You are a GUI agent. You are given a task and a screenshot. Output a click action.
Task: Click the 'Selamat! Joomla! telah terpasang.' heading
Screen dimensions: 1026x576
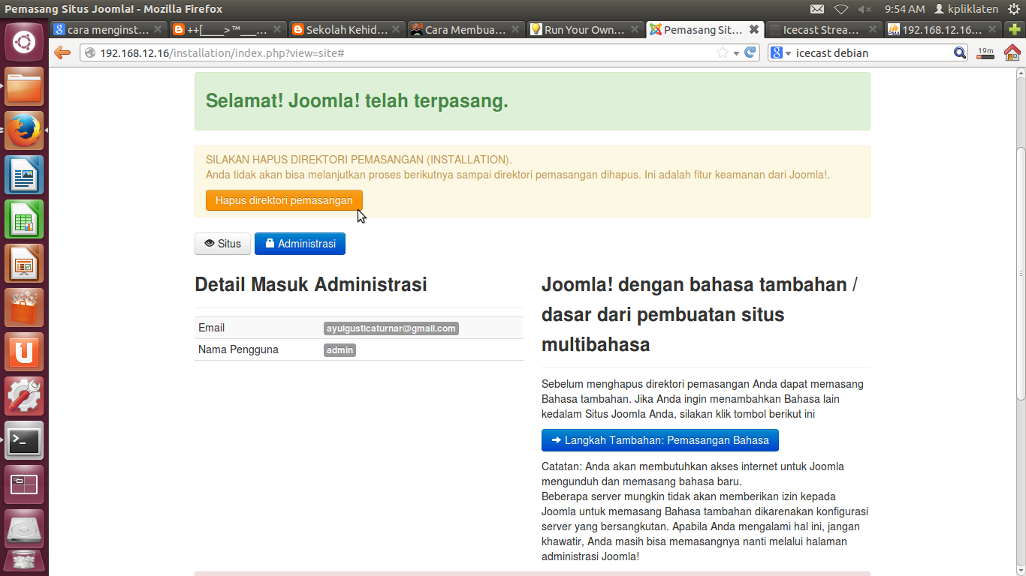(x=357, y=101)
